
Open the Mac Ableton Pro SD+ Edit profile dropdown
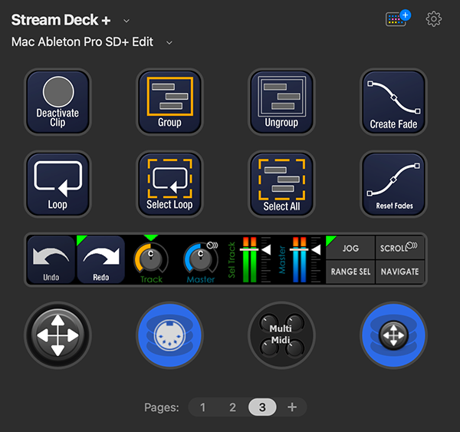[x=169, y=43]
